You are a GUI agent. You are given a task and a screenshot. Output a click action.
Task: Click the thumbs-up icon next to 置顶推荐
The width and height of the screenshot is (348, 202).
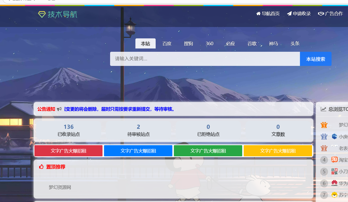41,167
